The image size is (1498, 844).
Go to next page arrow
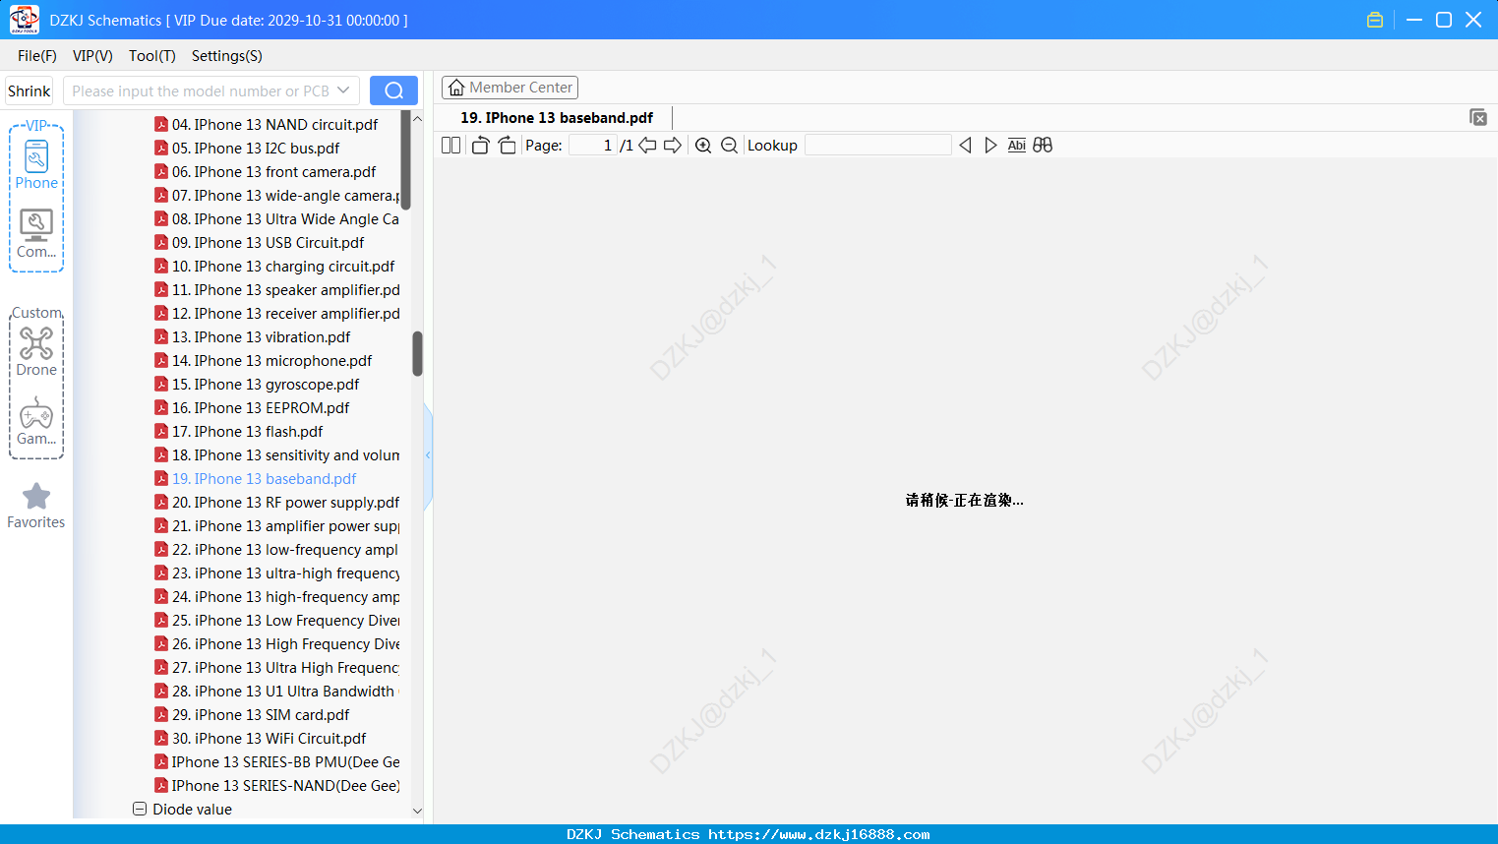(x=673, y=146)
